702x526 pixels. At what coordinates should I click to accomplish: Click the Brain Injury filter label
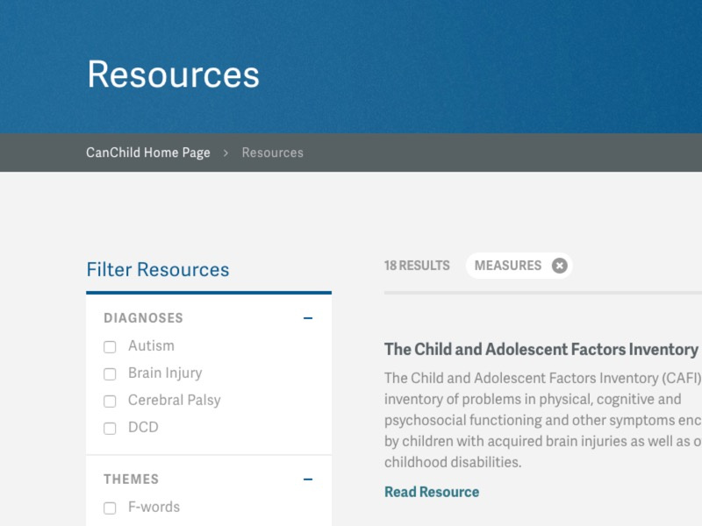click(165, 373)
